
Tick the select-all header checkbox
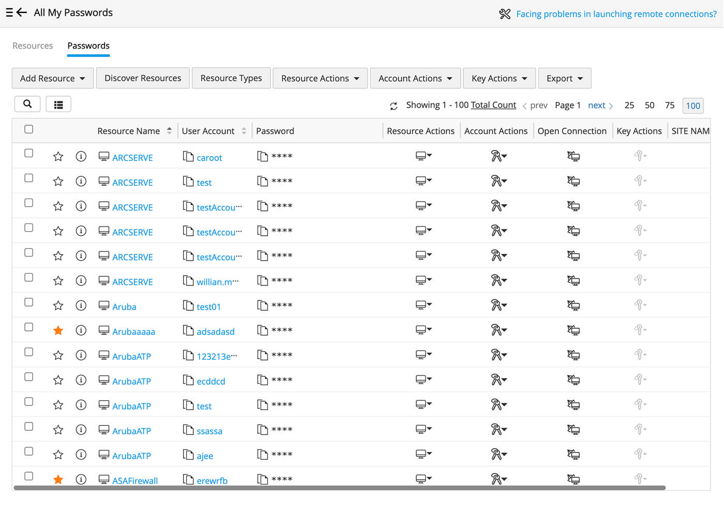[x=29, y=129]
